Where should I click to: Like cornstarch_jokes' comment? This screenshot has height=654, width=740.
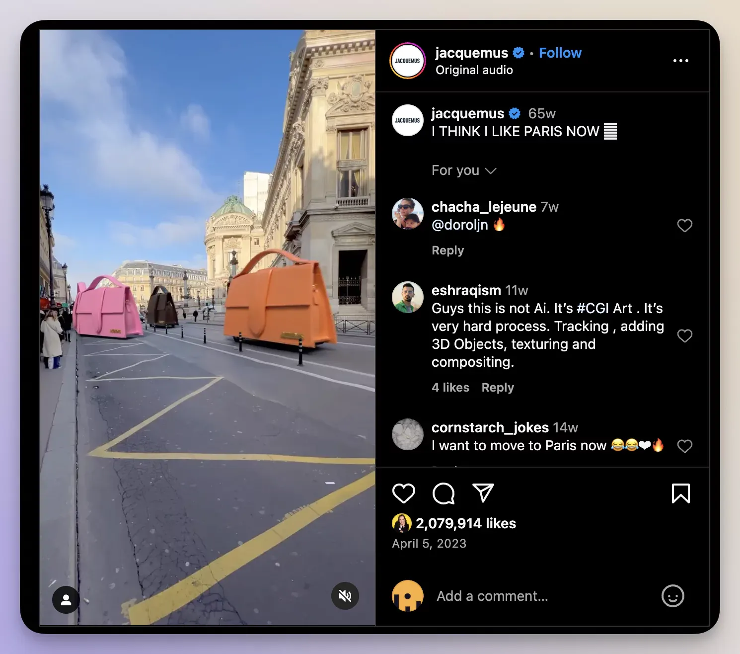tap(685, 446)
